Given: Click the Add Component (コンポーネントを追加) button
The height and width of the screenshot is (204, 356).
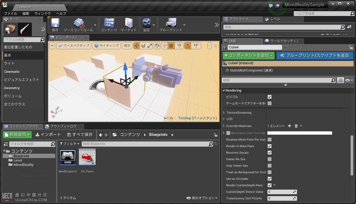Looking at the screenshot, I should point(249,55).
